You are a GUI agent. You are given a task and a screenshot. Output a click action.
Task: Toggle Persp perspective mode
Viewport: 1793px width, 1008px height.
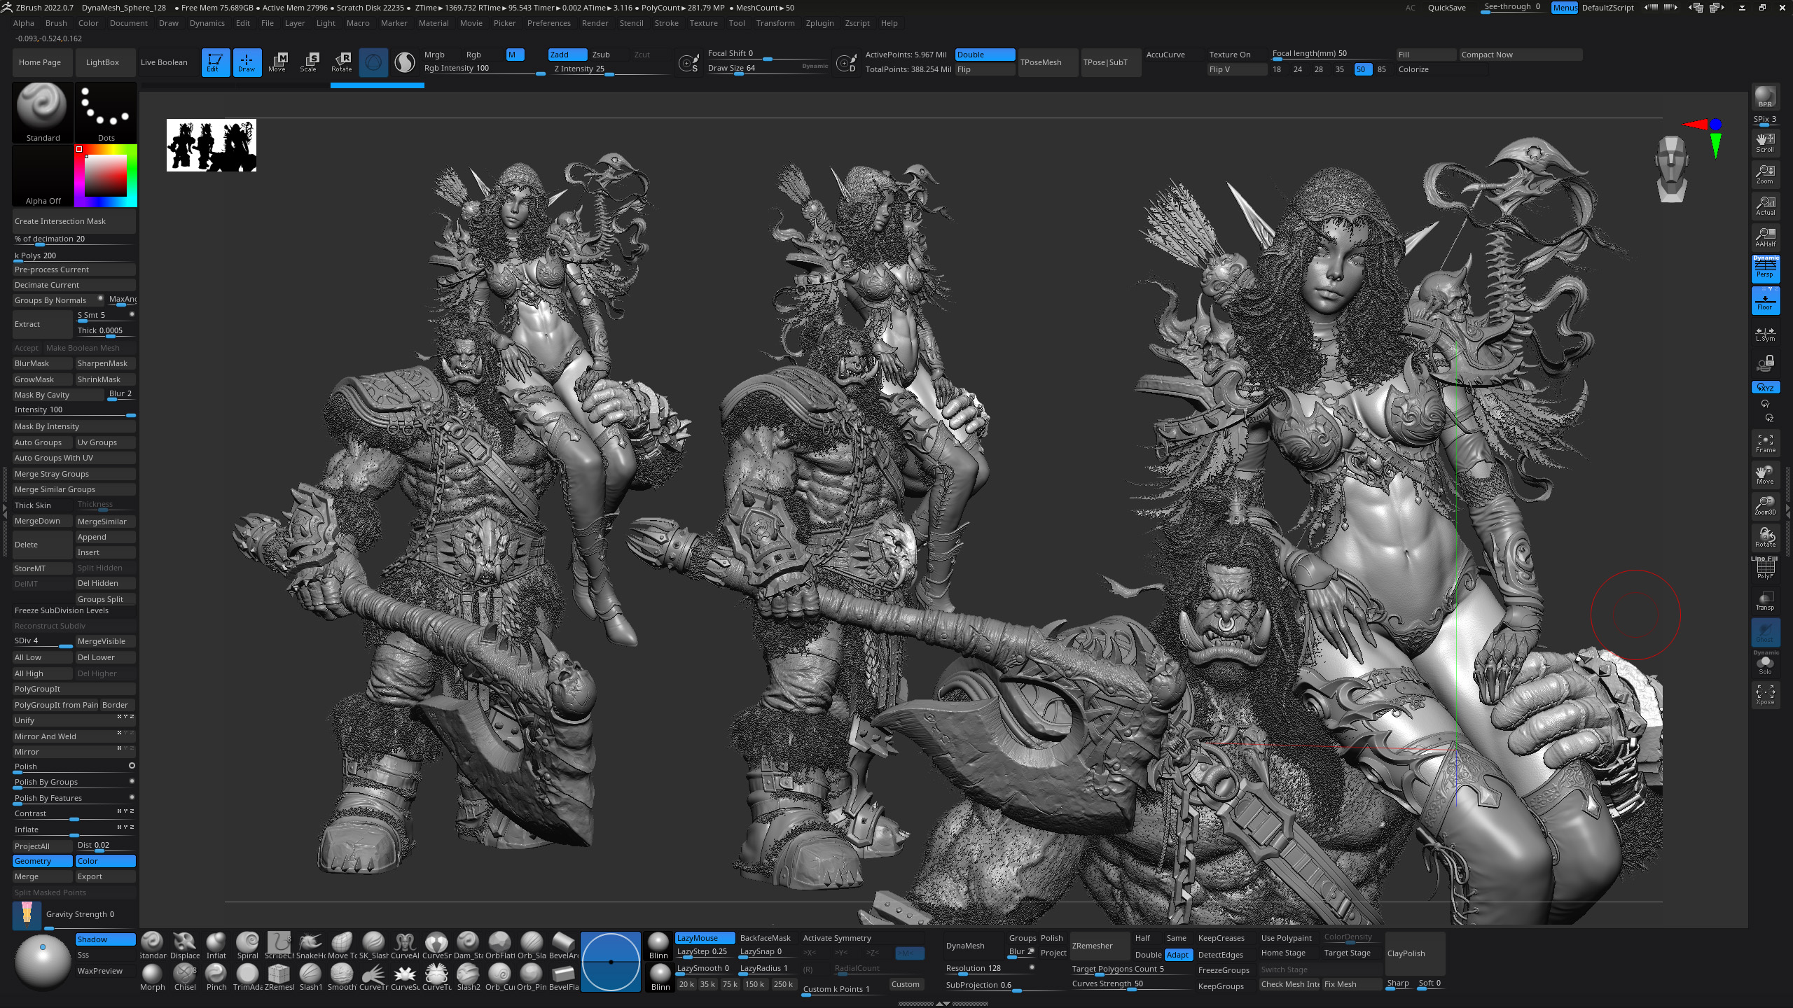1765,269
